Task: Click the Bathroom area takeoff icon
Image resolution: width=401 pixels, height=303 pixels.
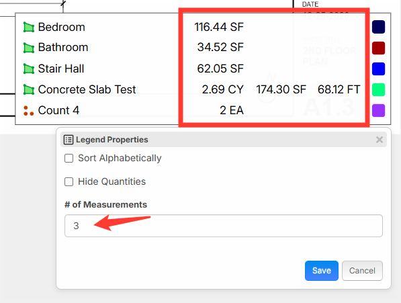Action: click(29, 48)
